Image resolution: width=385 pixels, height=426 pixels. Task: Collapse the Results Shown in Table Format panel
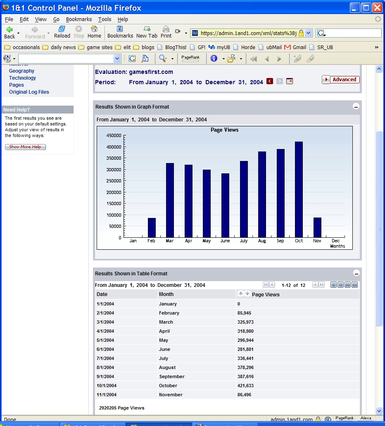pyautogui.click(x=356, y=273)
